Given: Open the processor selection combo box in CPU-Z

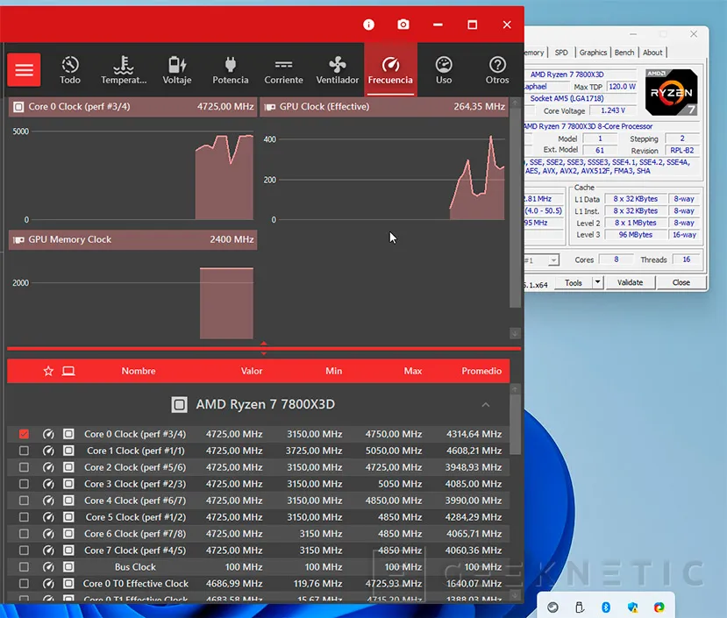Looking at the screenshot, I should coord(541,260).
